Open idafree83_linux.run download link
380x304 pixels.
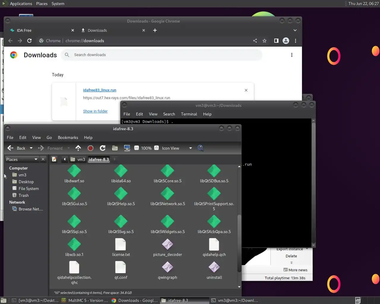pos(99,90)
